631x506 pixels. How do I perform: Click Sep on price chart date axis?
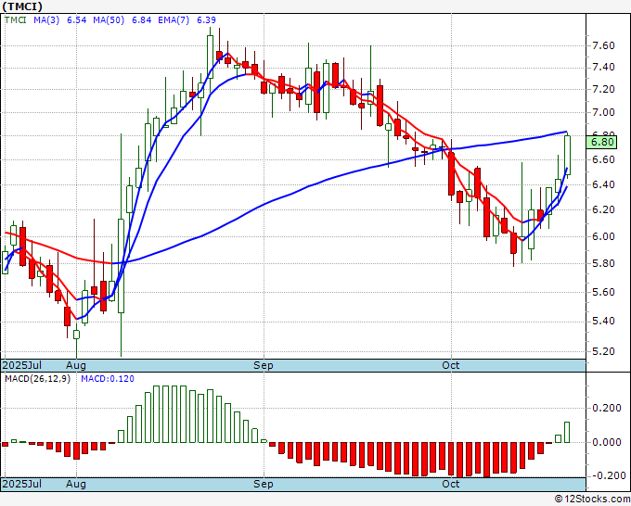tap(264, 365)
